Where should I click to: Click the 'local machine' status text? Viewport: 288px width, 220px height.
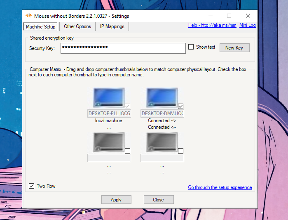(x=108, y=121)
